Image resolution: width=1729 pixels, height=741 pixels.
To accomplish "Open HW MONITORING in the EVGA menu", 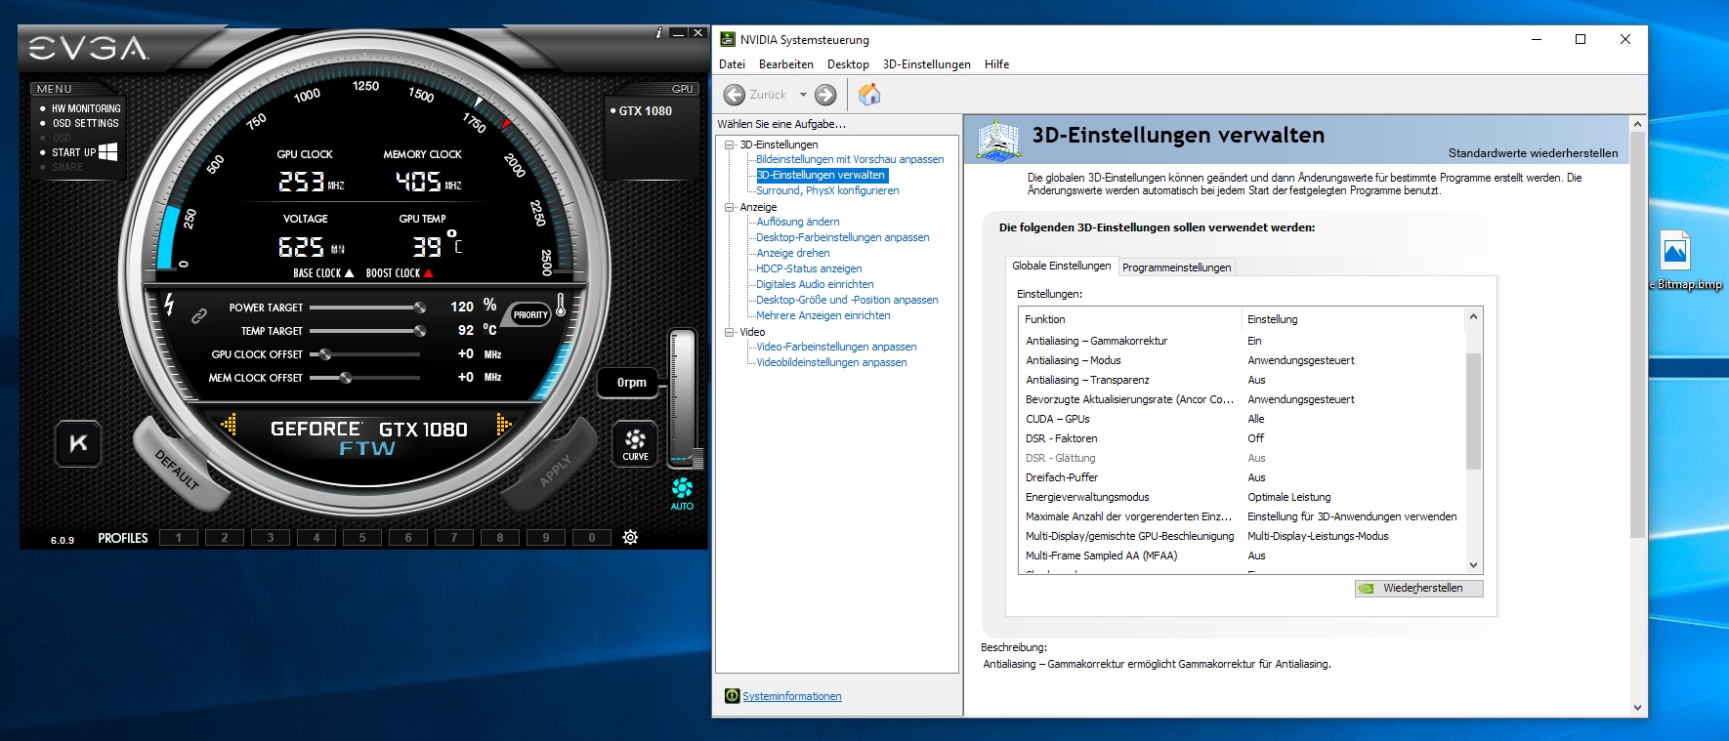I will click(x=86, y=108).
